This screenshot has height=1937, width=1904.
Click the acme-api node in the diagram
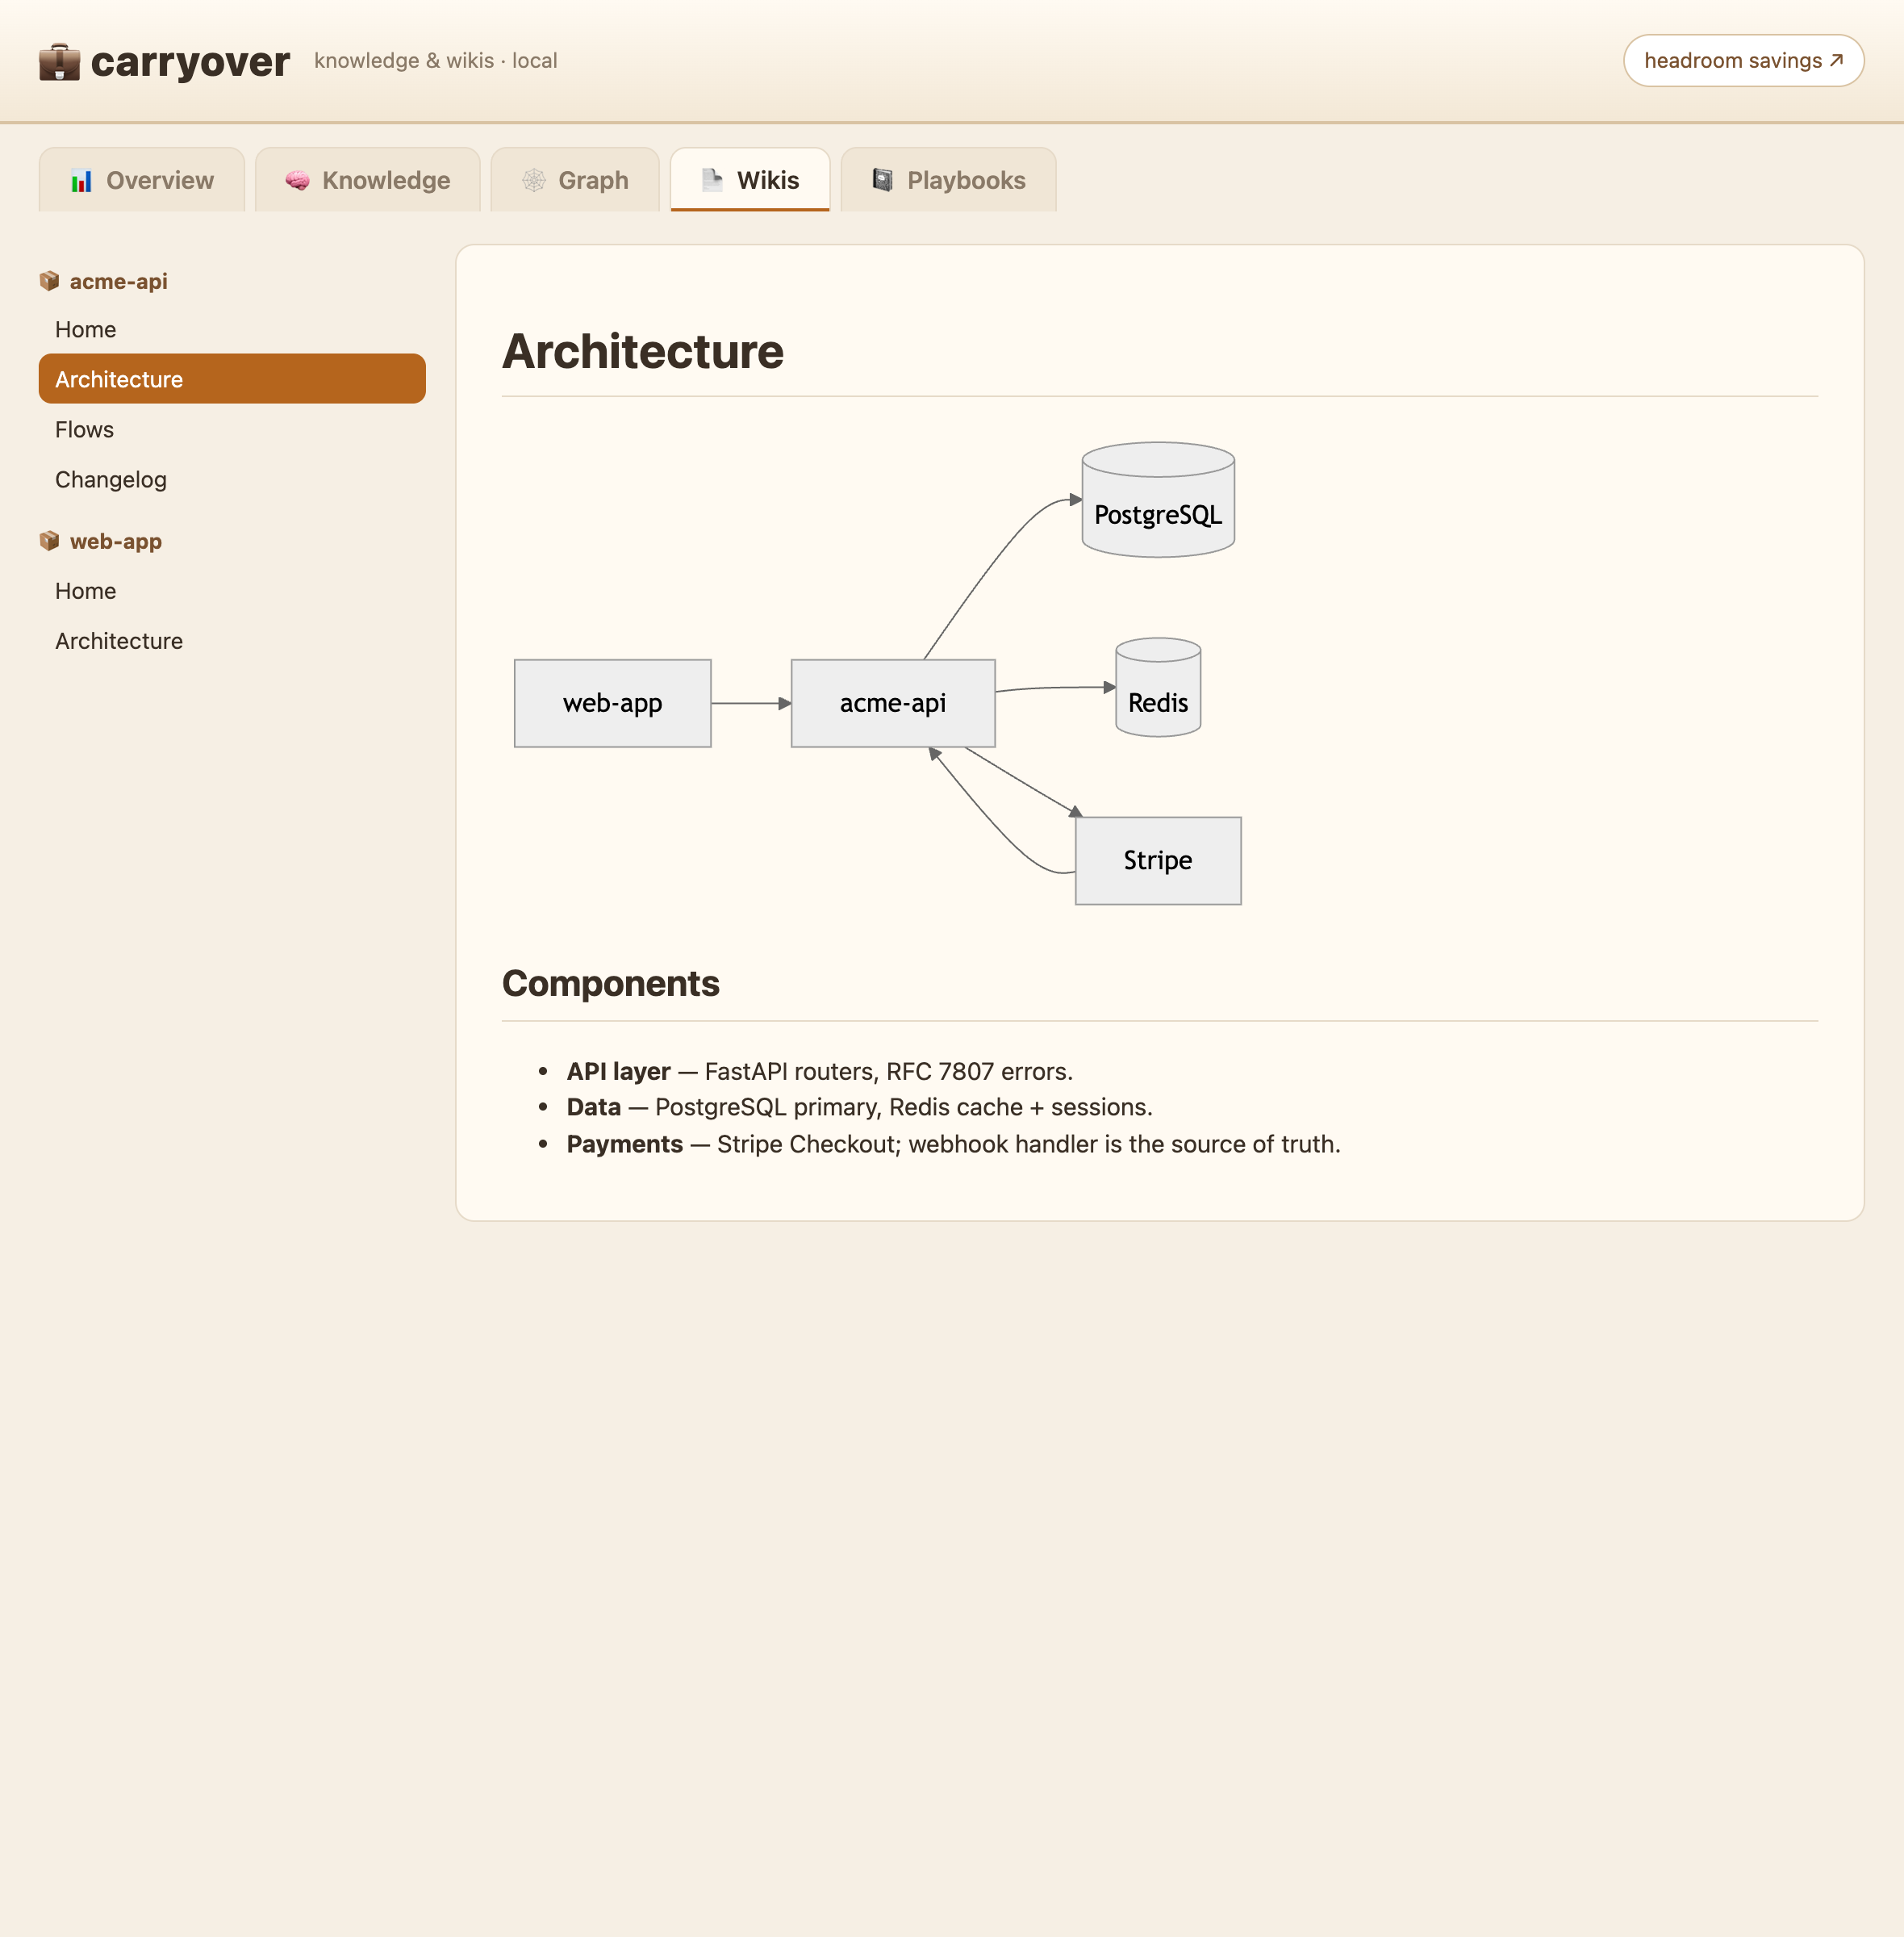[x=893, y=703]
